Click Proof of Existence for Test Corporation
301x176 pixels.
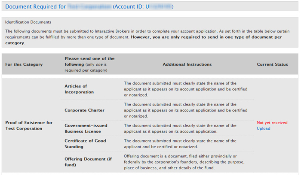[x=29, y=125]
